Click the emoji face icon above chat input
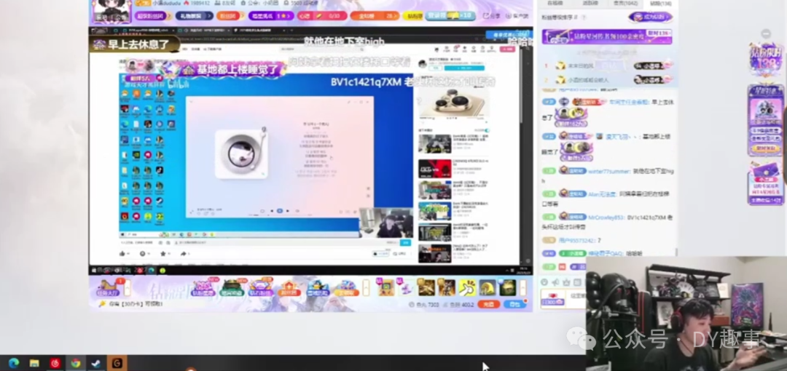Viewport: 787px width, 371px height. (x=546, y=282)
